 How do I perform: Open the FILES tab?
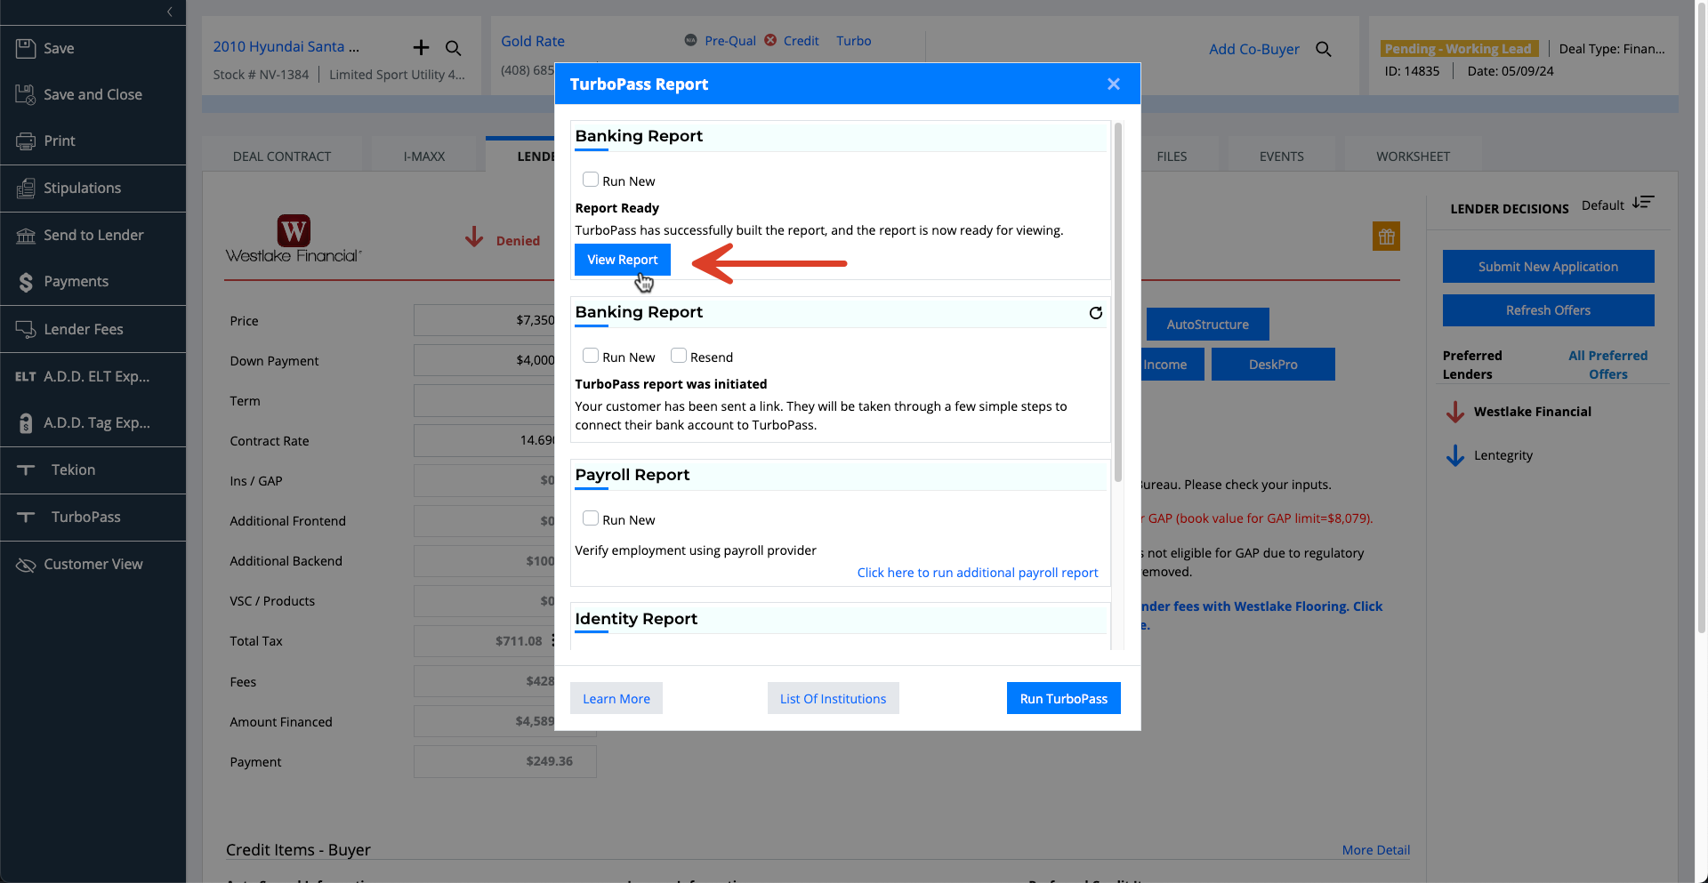(x=1172, y=156)
